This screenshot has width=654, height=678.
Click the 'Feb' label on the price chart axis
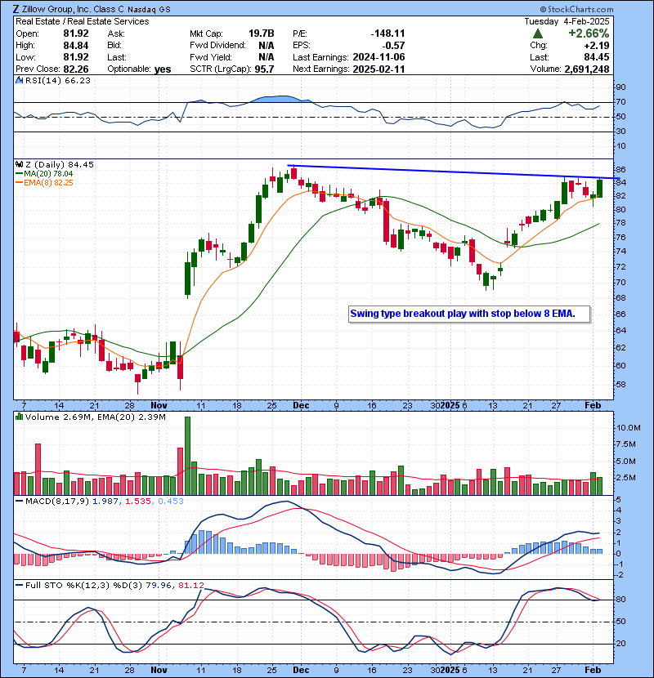click(593, 406)
